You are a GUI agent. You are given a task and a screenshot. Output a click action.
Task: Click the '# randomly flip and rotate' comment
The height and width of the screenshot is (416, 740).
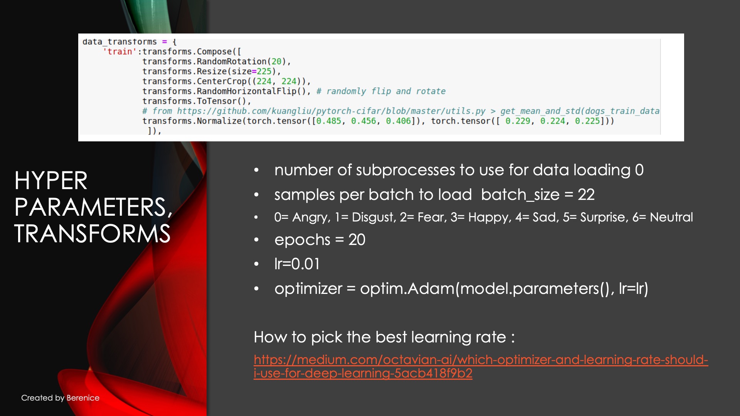[381, 91]
